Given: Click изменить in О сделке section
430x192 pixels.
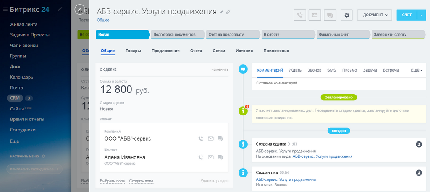Looking at the screenshot, I should (x=220, y=69).
